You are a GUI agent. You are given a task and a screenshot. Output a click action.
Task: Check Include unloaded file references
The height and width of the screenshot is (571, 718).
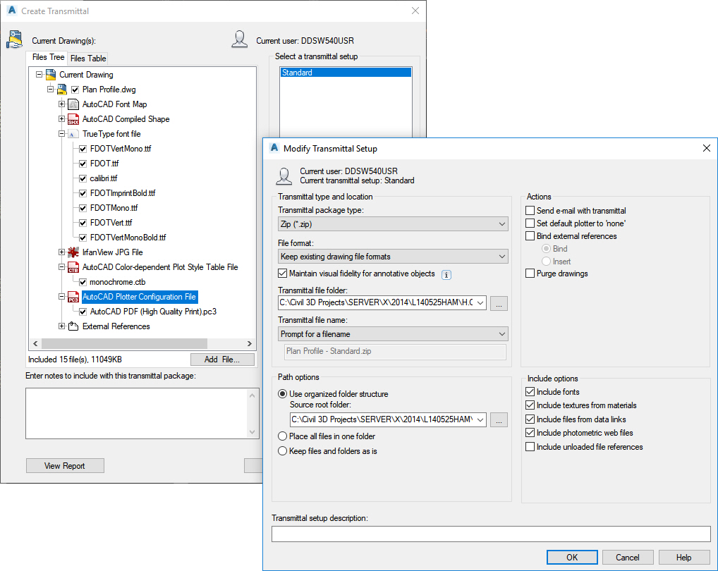tap(530, 447)
